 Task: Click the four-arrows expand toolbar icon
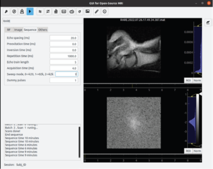click(48, 11)
